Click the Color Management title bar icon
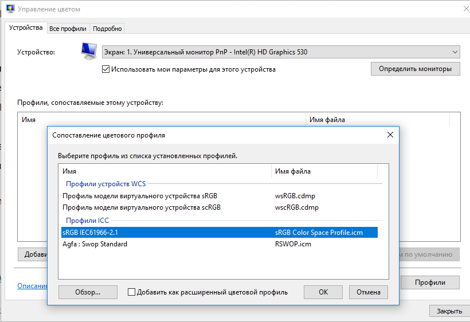 10,9
